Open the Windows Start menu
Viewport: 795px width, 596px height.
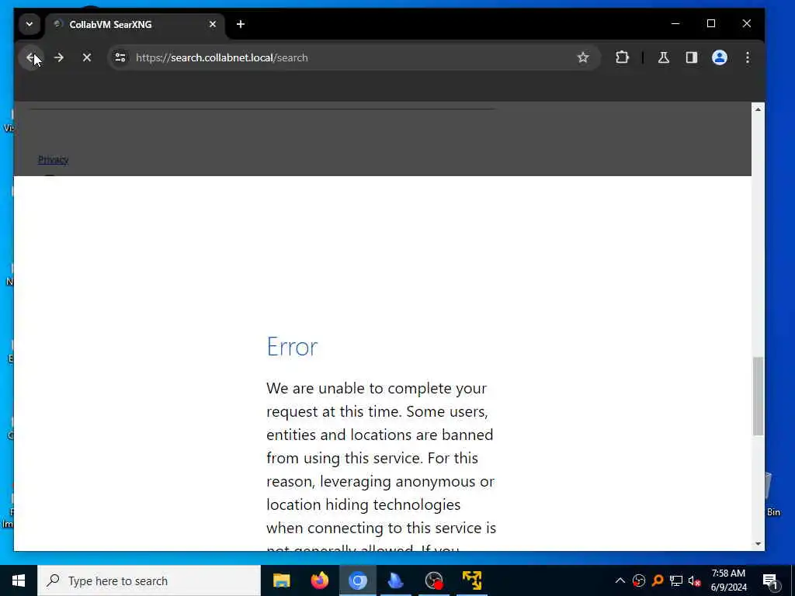tap(19, 580)
